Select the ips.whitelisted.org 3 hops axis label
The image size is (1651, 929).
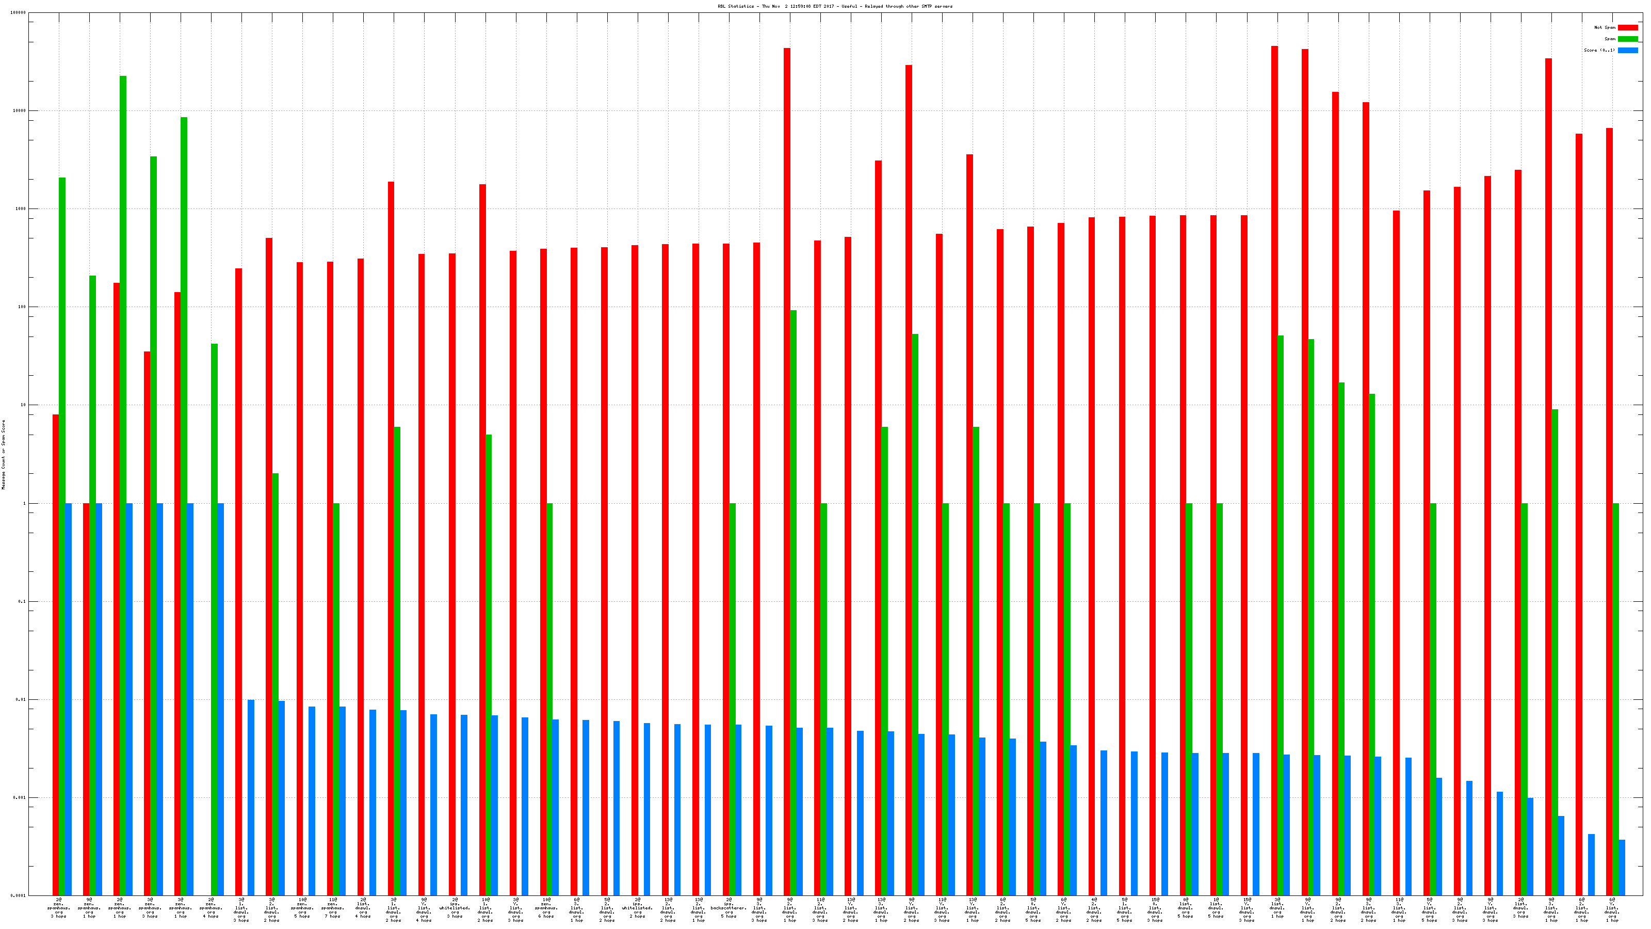tap(455, 908)
